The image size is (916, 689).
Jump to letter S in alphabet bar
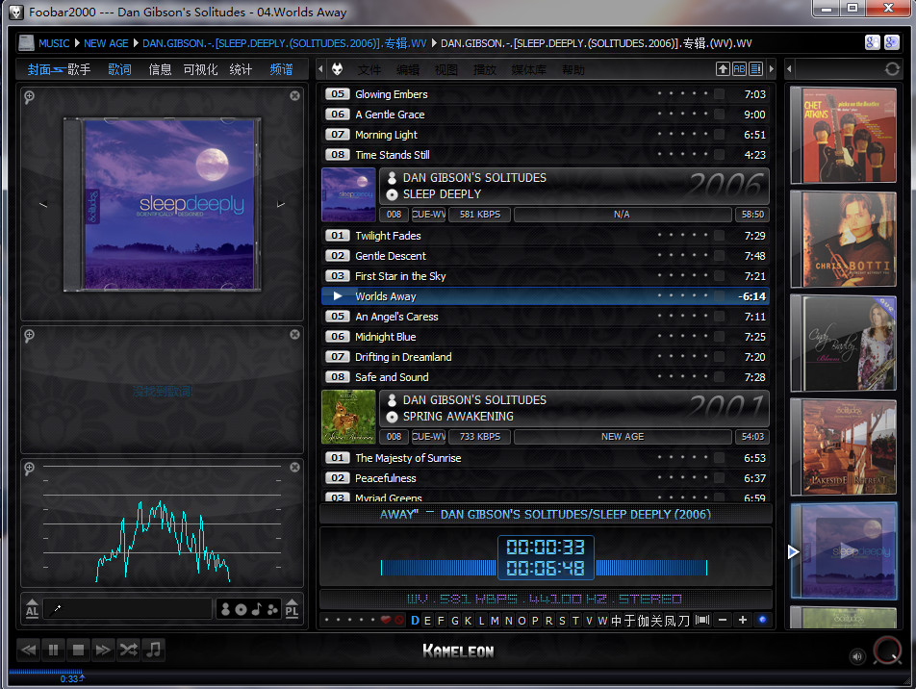[562, 621]
